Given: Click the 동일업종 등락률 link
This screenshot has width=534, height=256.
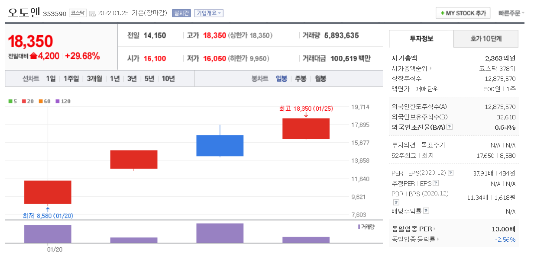Looking at the screenshot, I should click(413, 239).
